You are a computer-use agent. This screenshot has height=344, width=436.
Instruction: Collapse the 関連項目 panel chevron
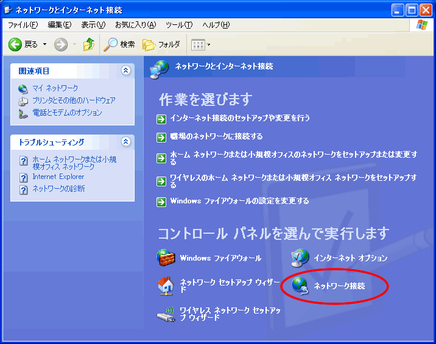[x=125, y=71]
